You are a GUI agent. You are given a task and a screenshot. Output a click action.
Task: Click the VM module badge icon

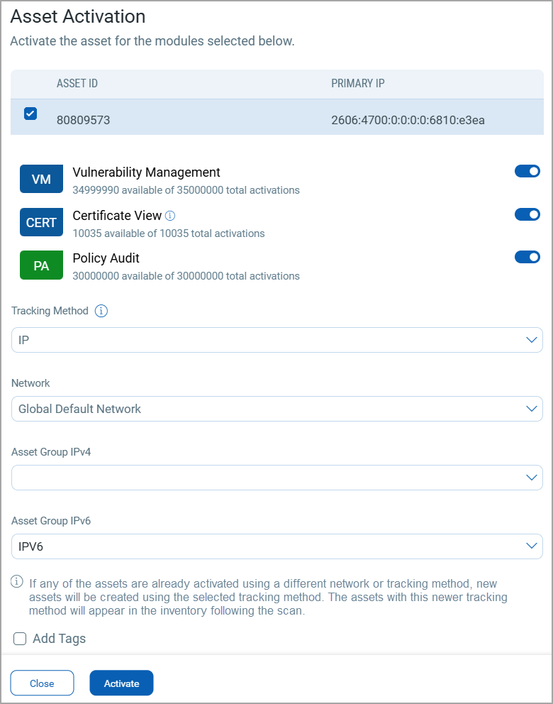click(x=41, y=180)
